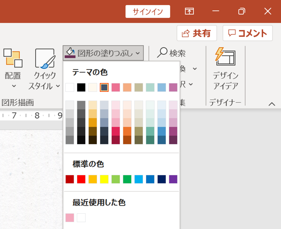The width and height of the screenshot is (281, 229).
Task: Select white theme color swatch
Action: pos(70,88)
